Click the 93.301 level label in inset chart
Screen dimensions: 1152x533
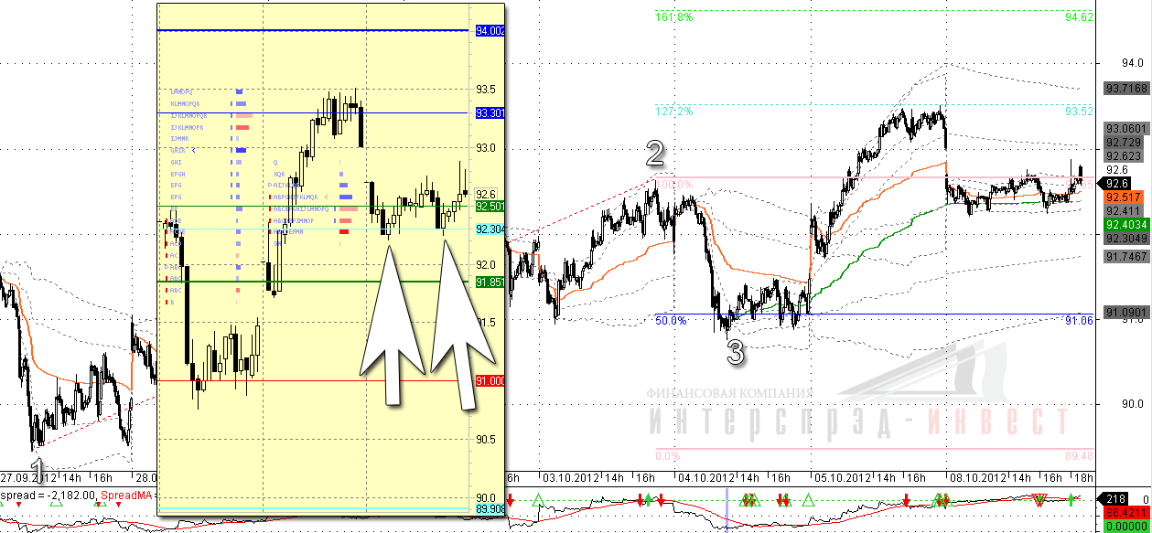[x=490, y=112]
